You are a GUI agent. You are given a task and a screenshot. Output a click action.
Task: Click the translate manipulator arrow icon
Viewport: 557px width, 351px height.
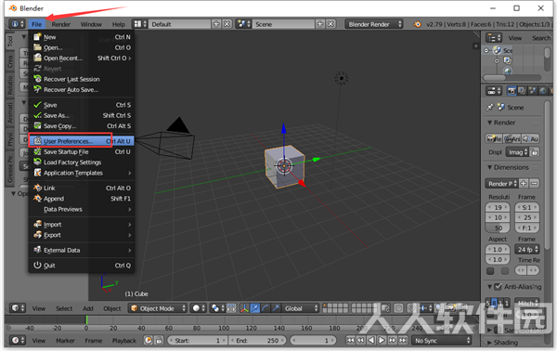pos(254,308)
